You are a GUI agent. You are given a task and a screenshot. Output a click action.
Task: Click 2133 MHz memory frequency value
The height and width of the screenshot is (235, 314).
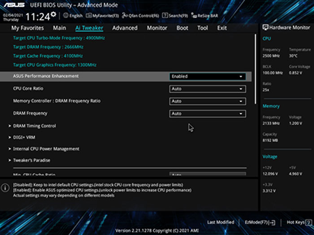[271, 124]
